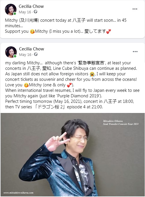This screenshot has height=197, width=145.
Task: Open options menu of the first post
Action: click(135, 9)
